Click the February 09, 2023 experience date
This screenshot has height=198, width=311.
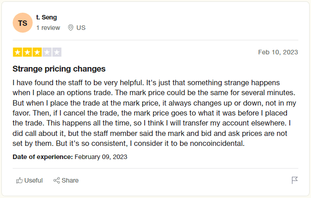click(x=101, y=157)
